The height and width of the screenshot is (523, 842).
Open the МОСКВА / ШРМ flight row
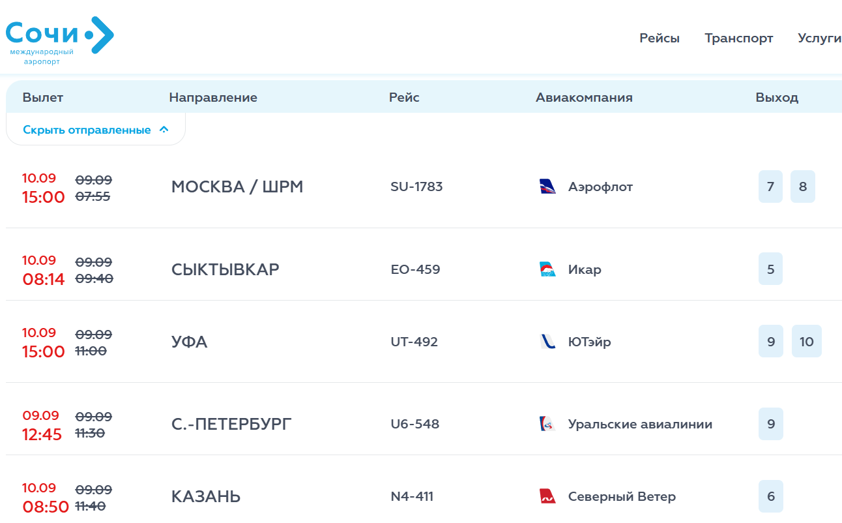pyautogui.click(x=424, y=187)
